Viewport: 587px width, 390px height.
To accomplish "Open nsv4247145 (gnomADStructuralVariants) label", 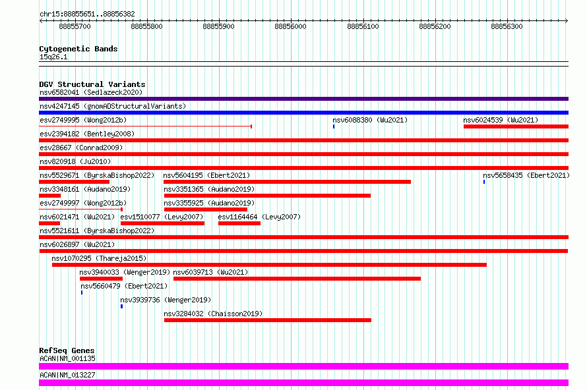I will pyautogui.click(x=113, y=106).
